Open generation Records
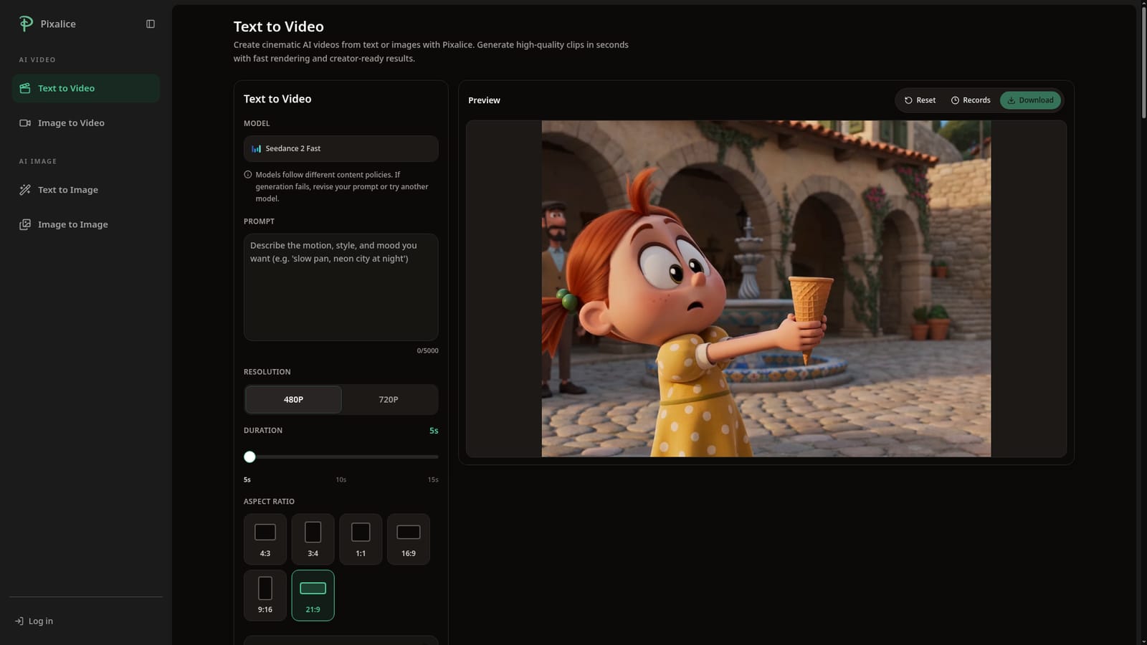 pos(971,100)
